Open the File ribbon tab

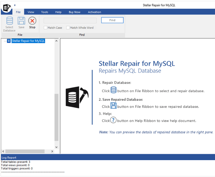click(x=18, y=12)
